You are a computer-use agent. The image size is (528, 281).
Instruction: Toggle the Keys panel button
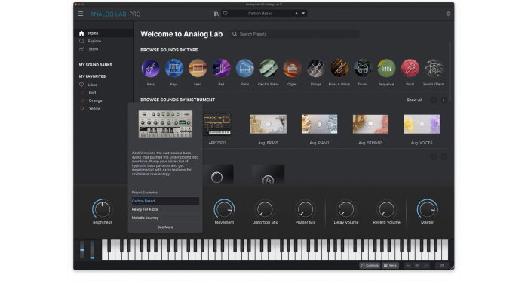(390, 265)
